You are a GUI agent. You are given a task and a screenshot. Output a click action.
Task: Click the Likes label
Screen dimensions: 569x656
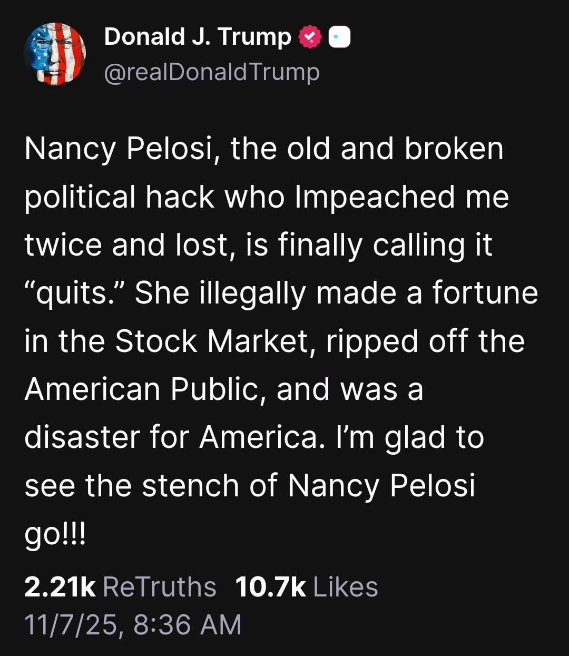346,587
